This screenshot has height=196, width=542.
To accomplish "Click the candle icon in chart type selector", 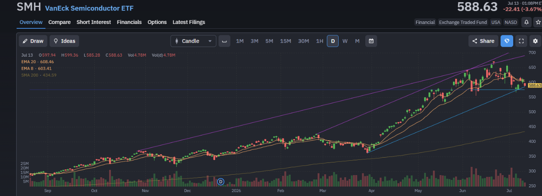I will pyautogui.click(x=176, y=41).
